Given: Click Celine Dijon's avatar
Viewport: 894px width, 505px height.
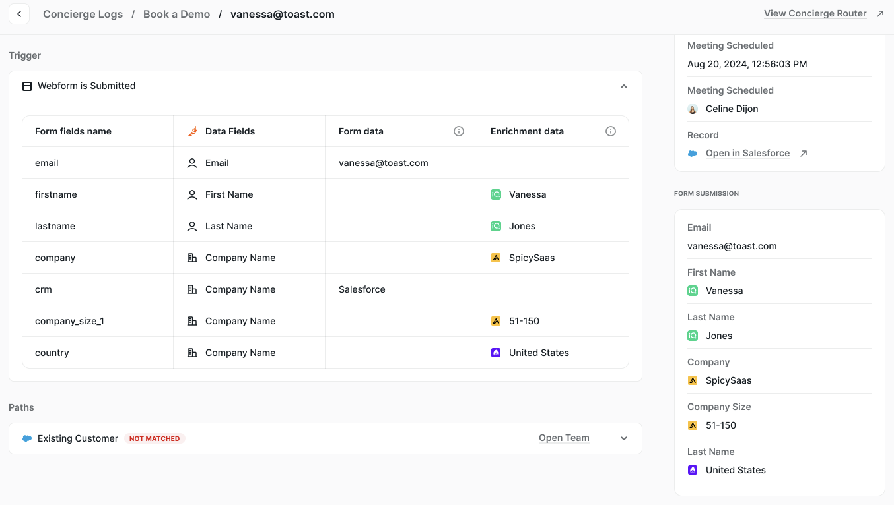Looking at the screenshot, I should pos(693,109).
